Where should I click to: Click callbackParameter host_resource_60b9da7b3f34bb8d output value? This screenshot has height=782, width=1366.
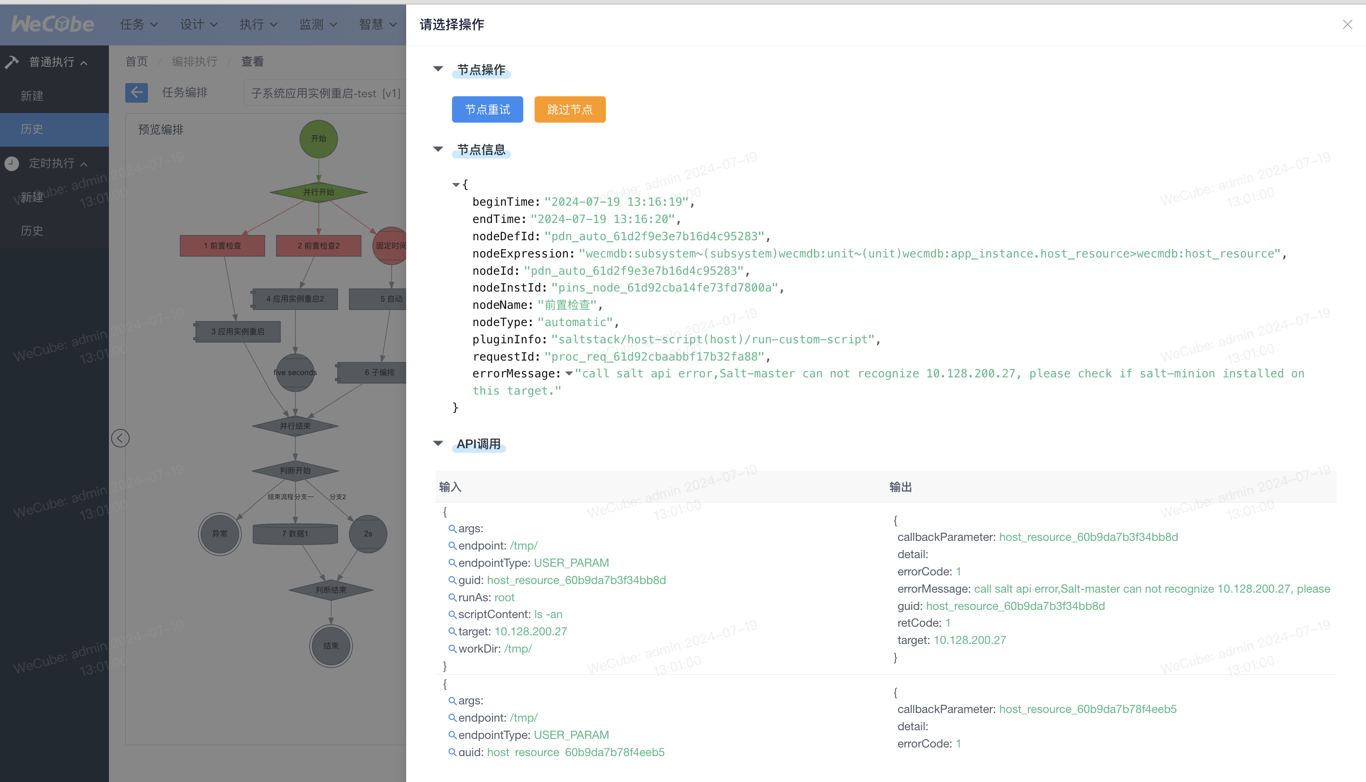tap(1089, 537)
